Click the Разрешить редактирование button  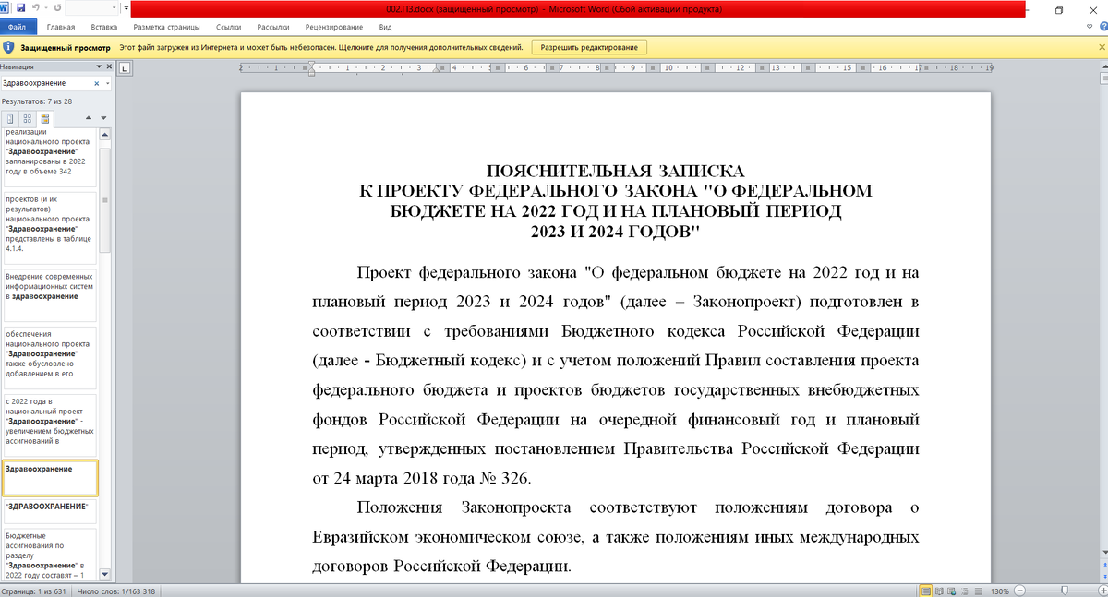point(589,47)
